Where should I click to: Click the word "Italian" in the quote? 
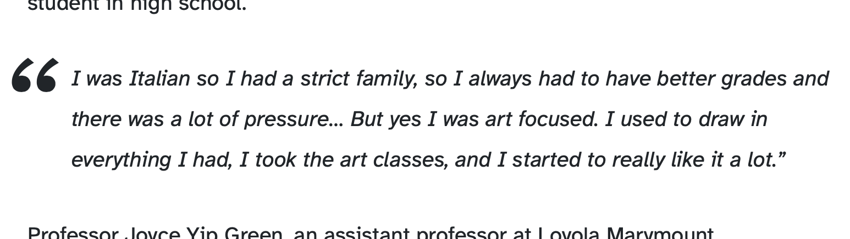[159, 79]
